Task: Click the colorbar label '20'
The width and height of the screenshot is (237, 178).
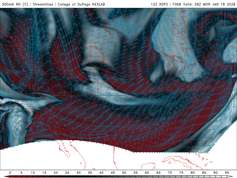Action: pos(56,173)
